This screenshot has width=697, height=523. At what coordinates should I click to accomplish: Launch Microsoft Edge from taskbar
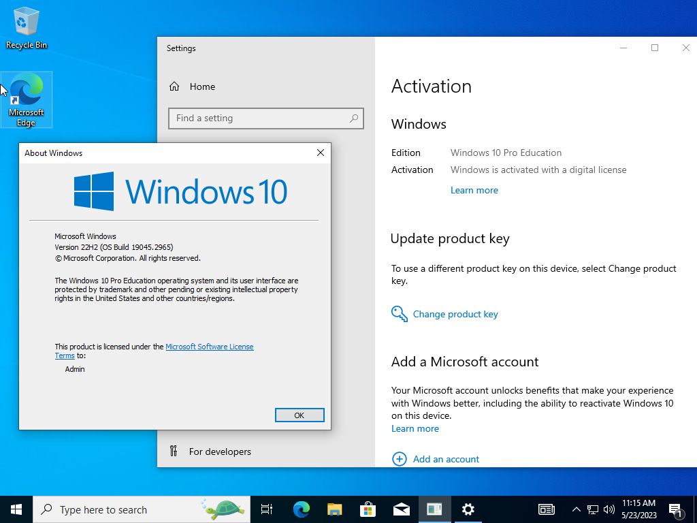tap(302, 509)
